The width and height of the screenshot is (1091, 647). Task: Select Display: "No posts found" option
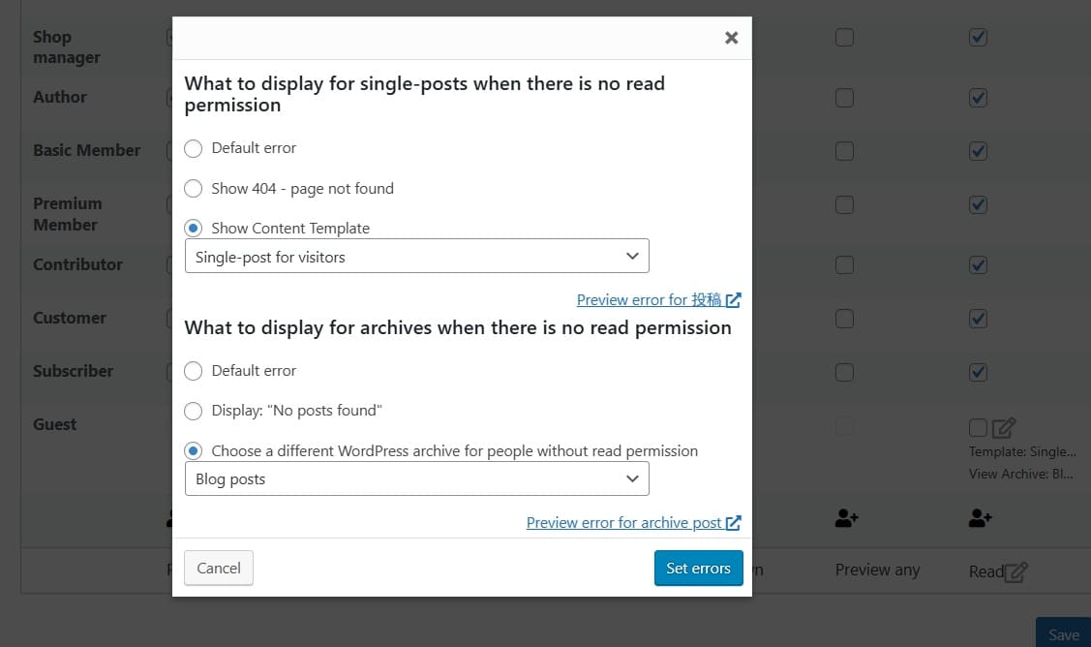coord(194,411)
